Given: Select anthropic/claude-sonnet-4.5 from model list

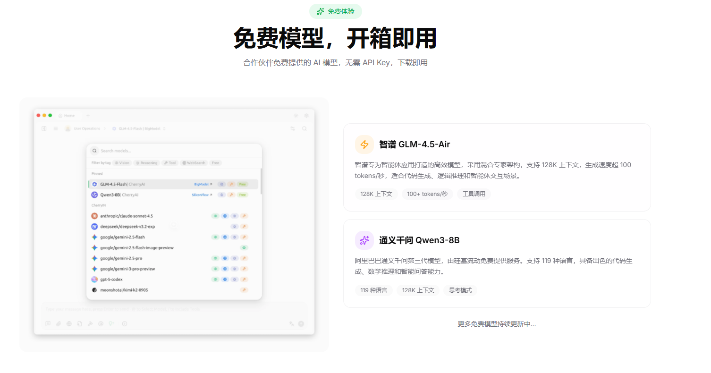Looking at the screenshot, I should pyautogui.click(x=127, y=216).
